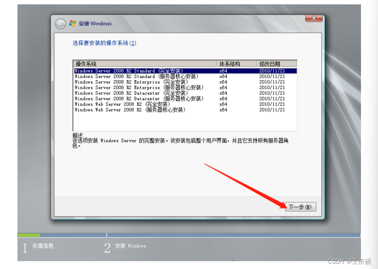Click the green setup progress bar
Image resolution: width=378 pixels, height=269 pixels.
tap(29, 235)
